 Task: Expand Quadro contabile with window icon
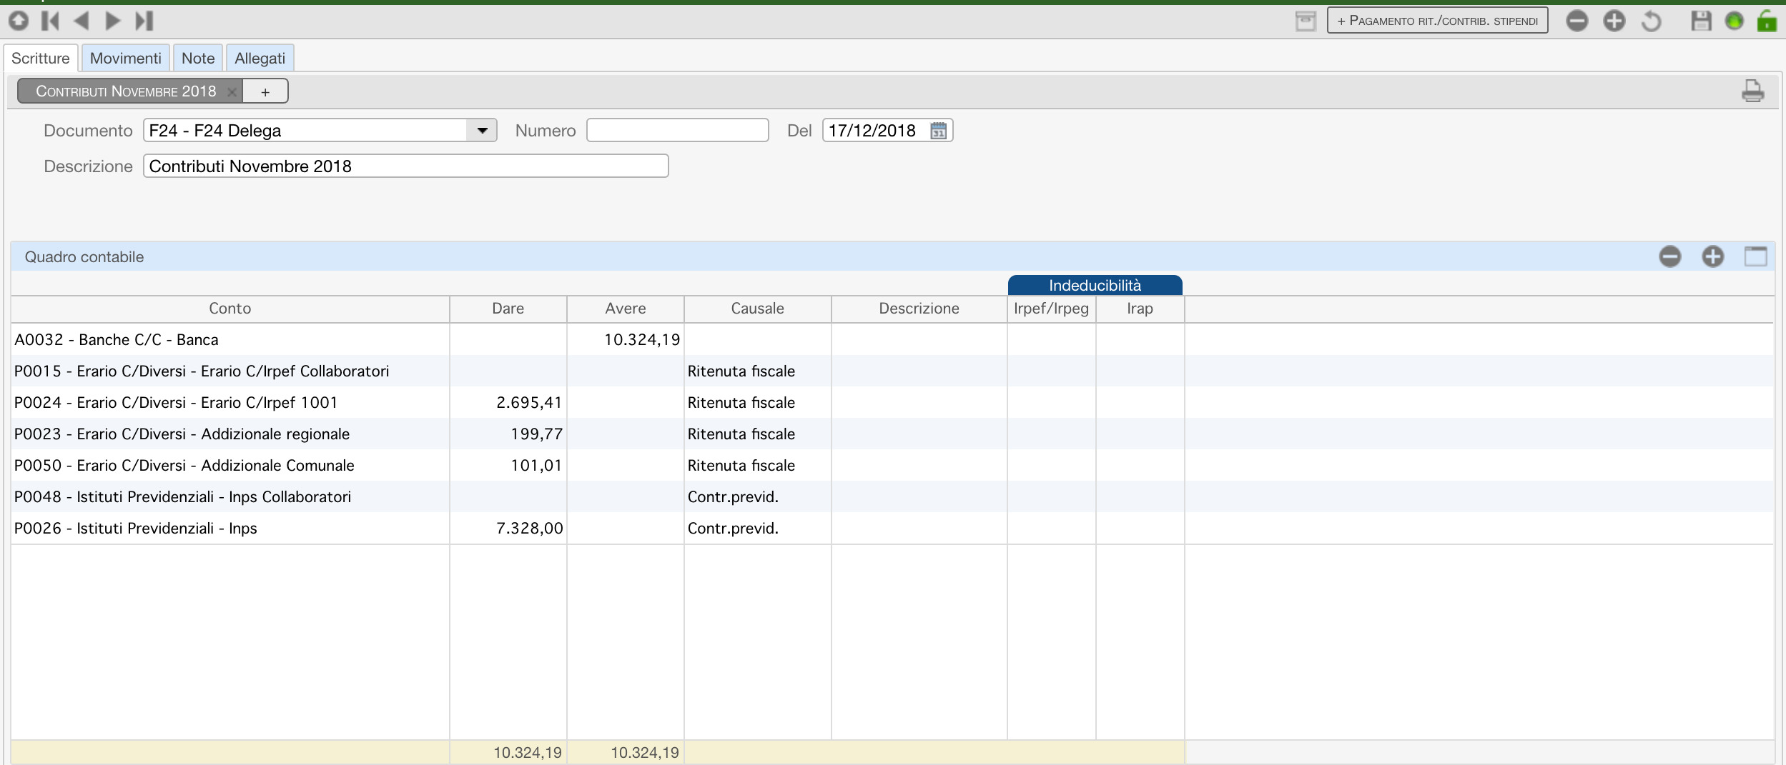pos(1755,256)
